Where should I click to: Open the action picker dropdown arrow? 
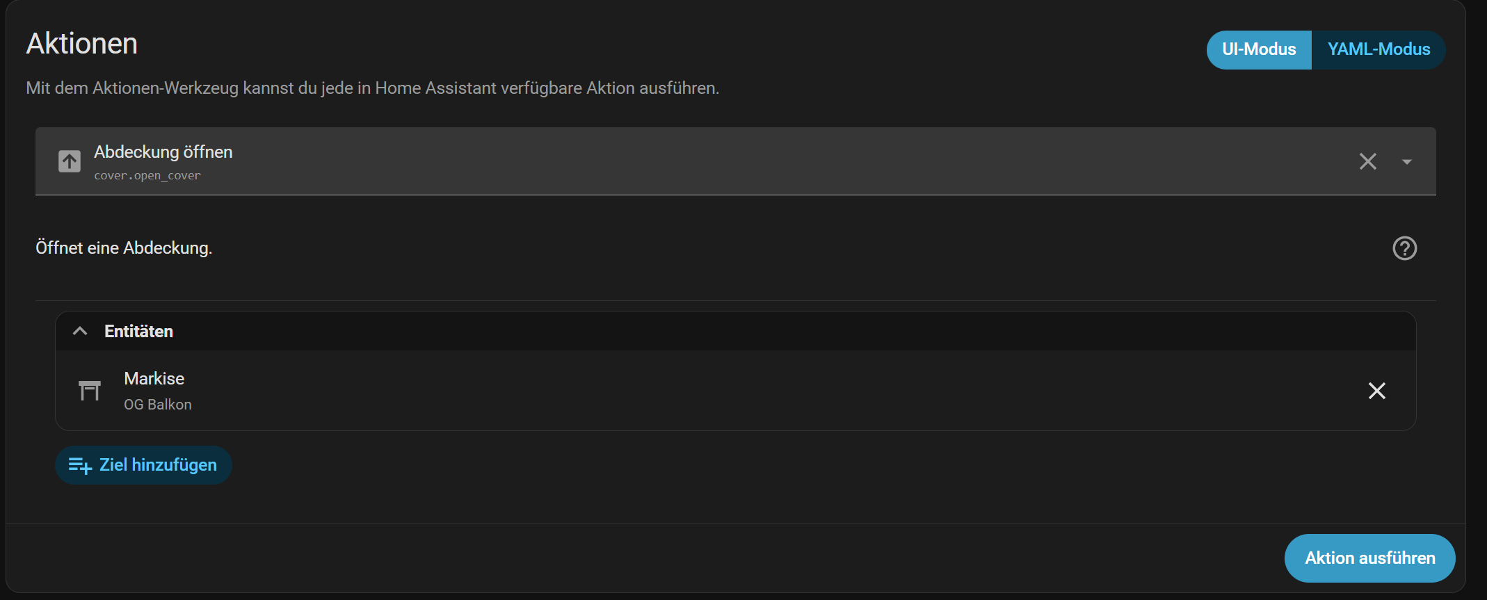(1407, 162)
